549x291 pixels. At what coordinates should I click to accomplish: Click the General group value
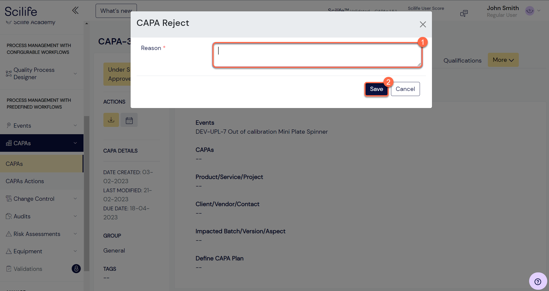coord(114,251)
